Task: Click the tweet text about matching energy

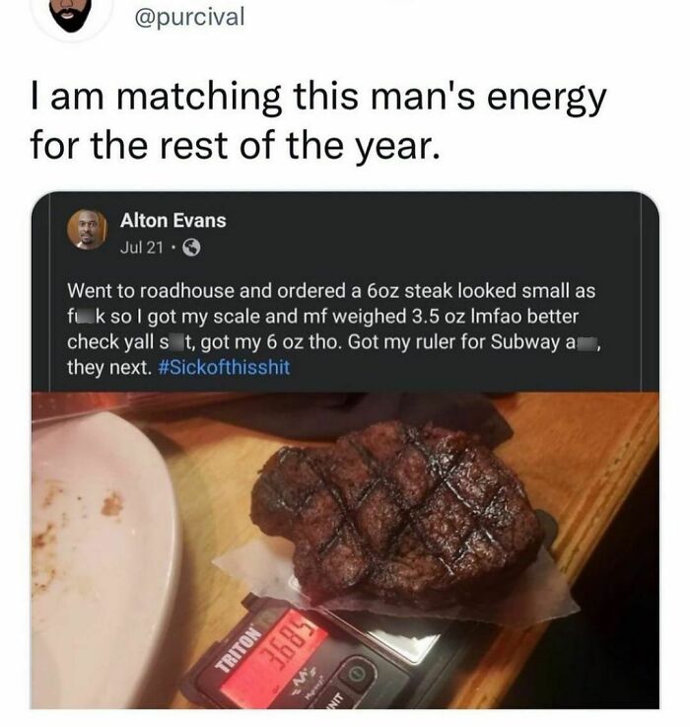Action: coord(315,122)
